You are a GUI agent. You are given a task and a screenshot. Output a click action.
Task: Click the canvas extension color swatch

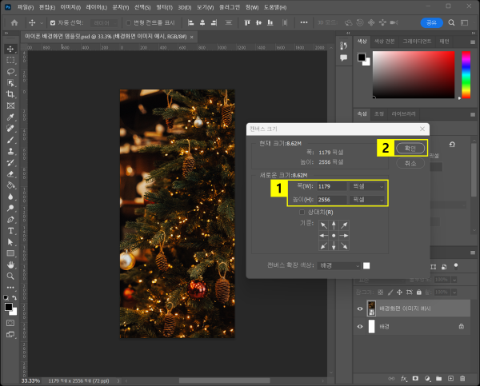[x=366, y=265]
